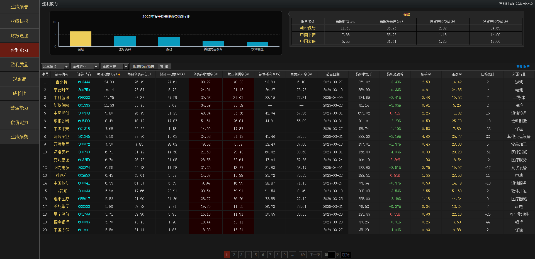Click the 跳转 jump button

[346, 255]
